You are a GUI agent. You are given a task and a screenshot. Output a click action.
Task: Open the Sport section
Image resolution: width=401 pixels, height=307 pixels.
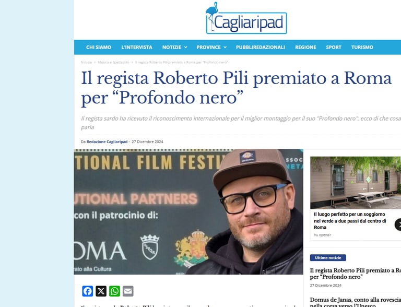334,48
